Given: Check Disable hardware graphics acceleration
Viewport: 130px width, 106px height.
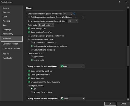Looking at the screenshot, I should coord(29,36).
